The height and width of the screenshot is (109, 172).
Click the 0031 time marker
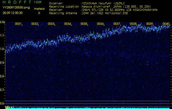[x=18, y=24]
